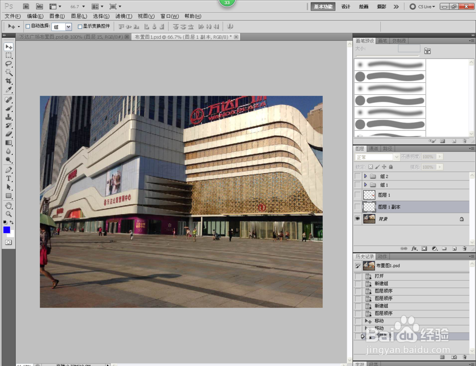Viewport: 476px width, 366px height.
Task: Open the zoom level 66.7 dropdown
Action: [x=83, y=6]
